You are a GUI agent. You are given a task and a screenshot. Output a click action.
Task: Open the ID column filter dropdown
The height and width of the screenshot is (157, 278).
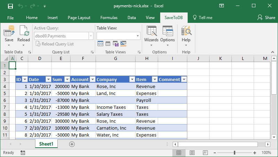(25, 79)
